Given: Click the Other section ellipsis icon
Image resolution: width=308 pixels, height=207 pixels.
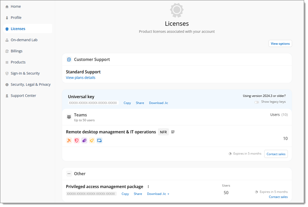Looking at the screenshot, I should pos(69,174).
